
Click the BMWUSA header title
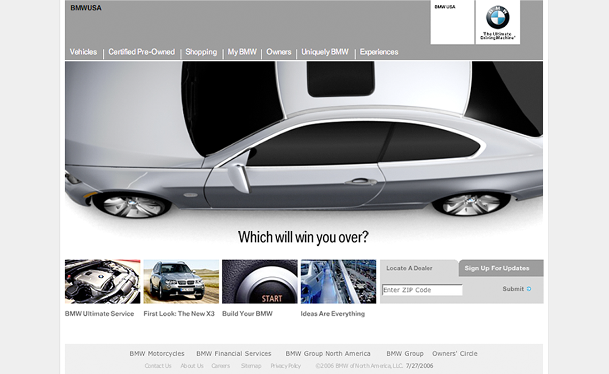(x=86, y=8)
